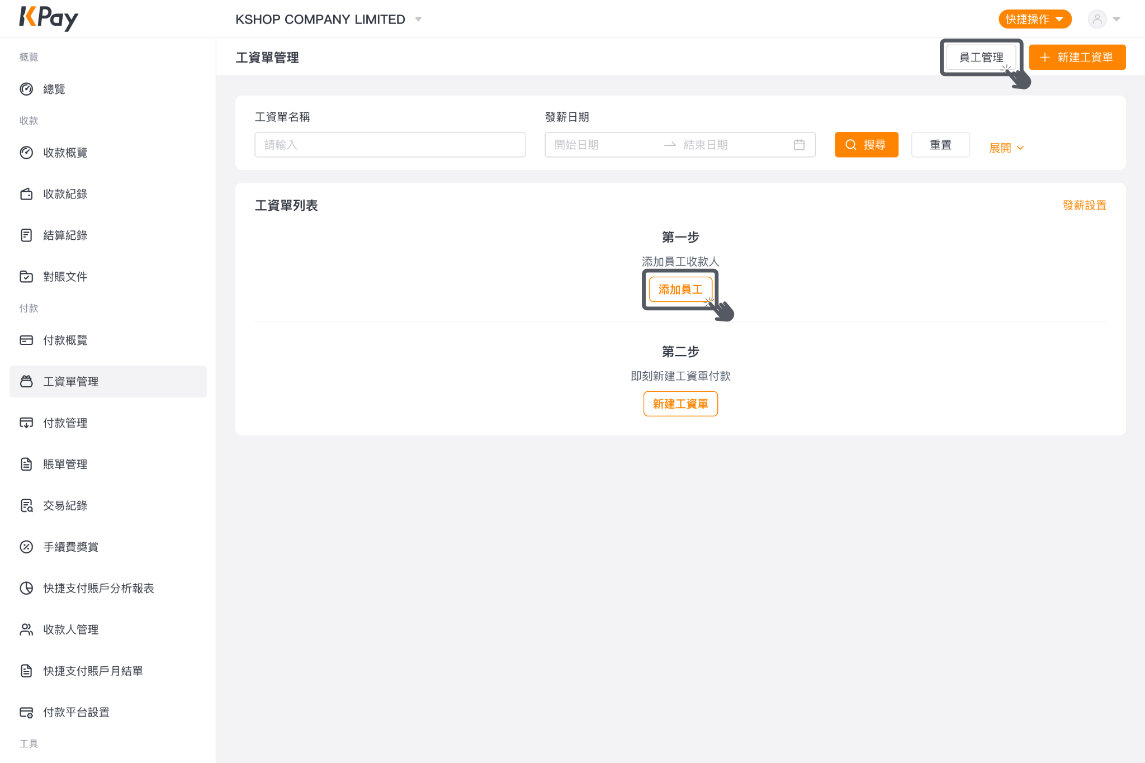Click the 收款紀錄 wallet icon
1145x763 pixels.
click(26, 194)
